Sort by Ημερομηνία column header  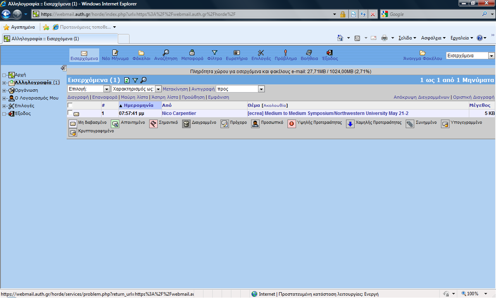[x=138, y=105]
